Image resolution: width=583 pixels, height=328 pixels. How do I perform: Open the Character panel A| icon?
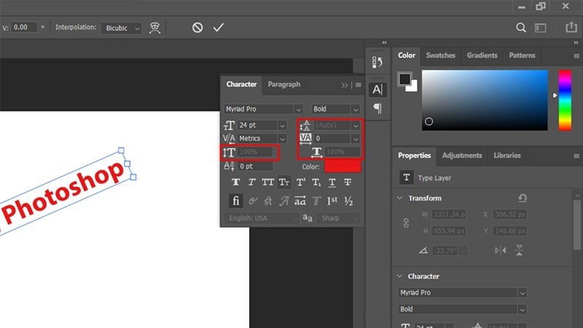click(377, 90)
